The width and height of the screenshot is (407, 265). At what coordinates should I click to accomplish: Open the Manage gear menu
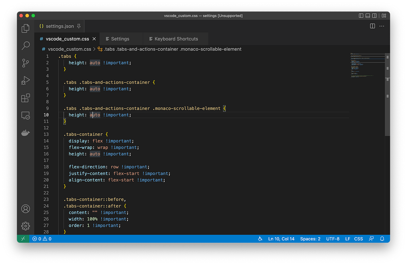point(25,226)
